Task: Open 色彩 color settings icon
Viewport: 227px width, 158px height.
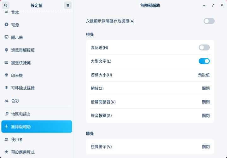Action: pyautogui.click(x=6, y=101)
